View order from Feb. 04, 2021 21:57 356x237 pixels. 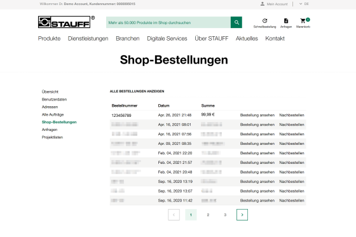pos(257,163)
